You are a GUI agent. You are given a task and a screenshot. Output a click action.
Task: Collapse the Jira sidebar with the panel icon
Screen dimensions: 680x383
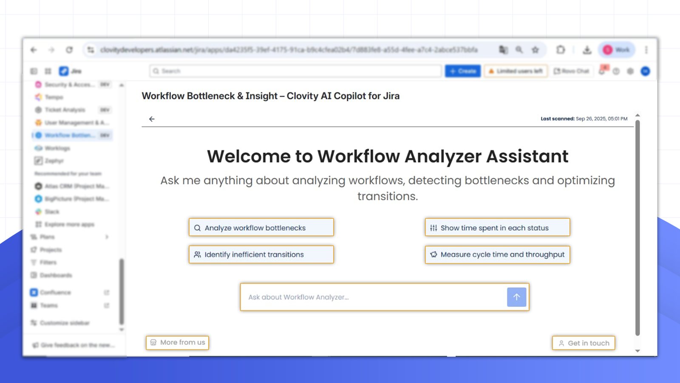[x=34, y=71]
